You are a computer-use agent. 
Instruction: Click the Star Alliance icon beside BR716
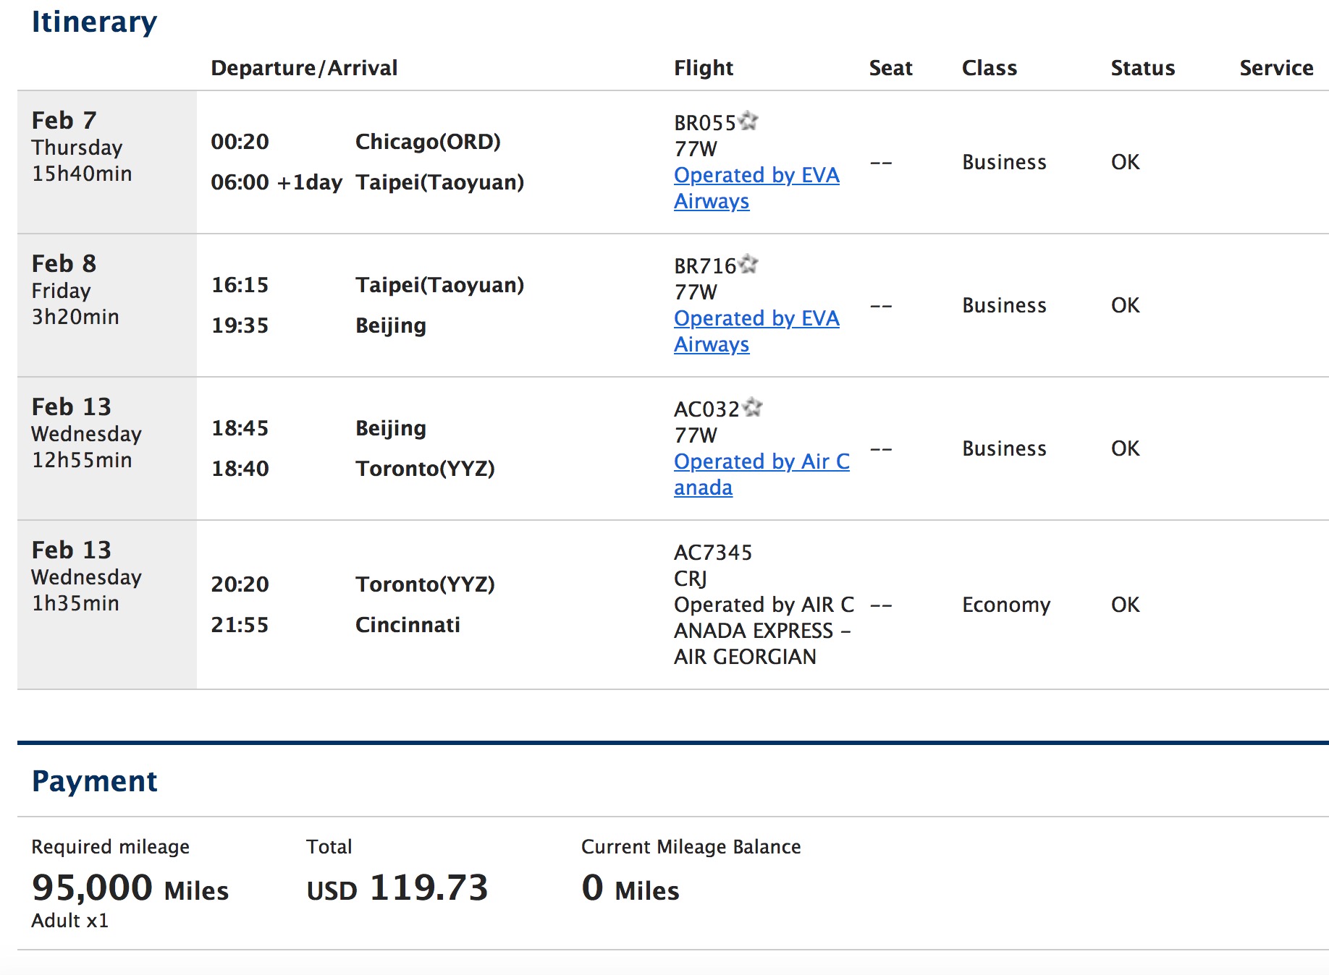748,264
